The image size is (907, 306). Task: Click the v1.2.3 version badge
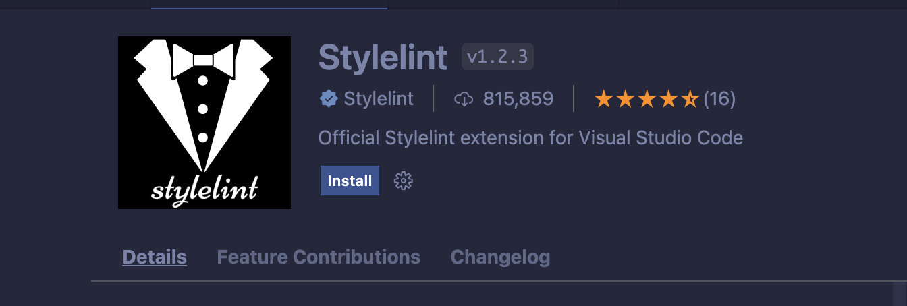[497, 57]
